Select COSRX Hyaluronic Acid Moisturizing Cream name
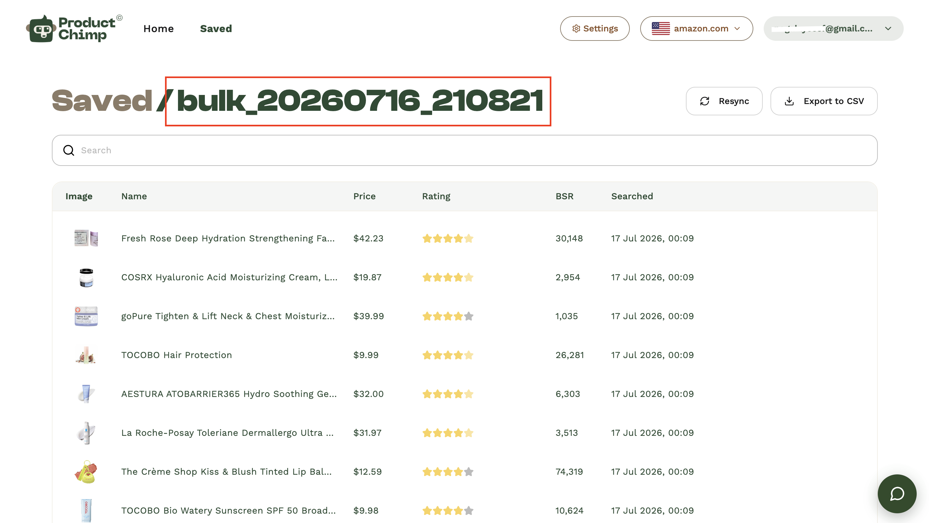Viewport: 929px width, 523px height. (229, 277)
